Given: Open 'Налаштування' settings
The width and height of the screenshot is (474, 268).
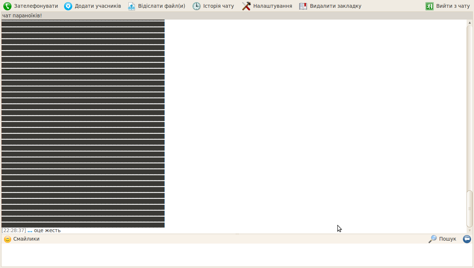Looking at the screenshot, I should point(273,6).
